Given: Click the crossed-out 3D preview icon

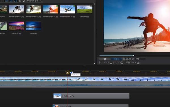Looking at the screenshot, I should (x=129, y=62).
